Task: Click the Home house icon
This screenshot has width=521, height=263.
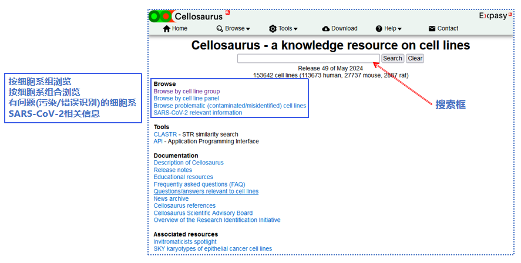Action: [167, 29]
